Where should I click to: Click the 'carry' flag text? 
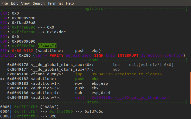pos(41,55)
